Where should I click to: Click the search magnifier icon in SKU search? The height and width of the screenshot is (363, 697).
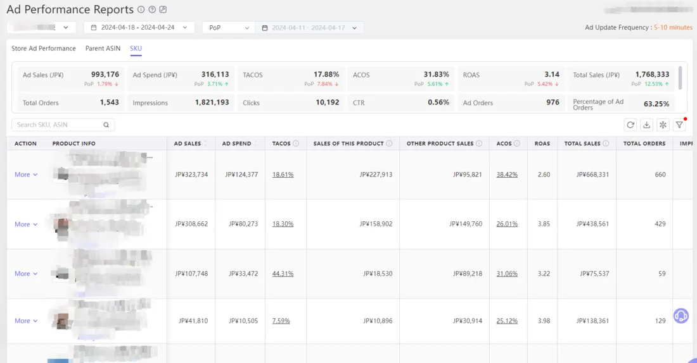point(106,125)
